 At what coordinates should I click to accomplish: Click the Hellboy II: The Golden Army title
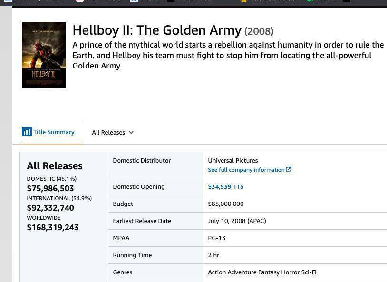[157, 30]
